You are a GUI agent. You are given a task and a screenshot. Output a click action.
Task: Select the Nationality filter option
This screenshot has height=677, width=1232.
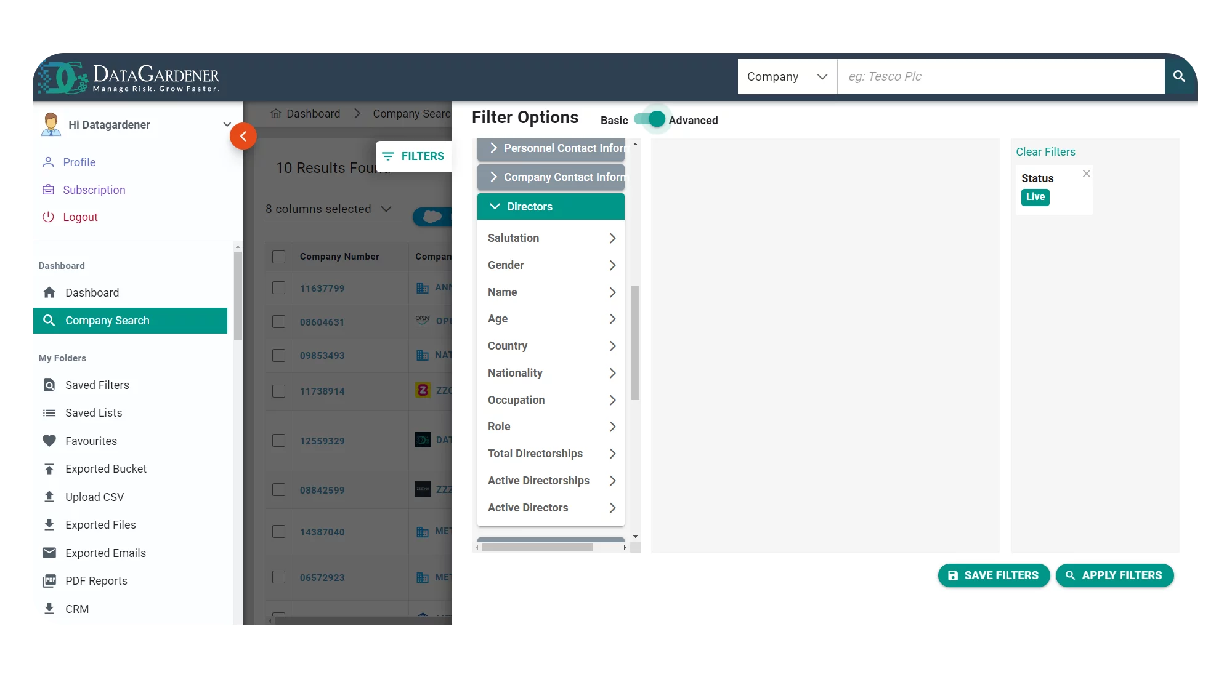pos(551,373)
